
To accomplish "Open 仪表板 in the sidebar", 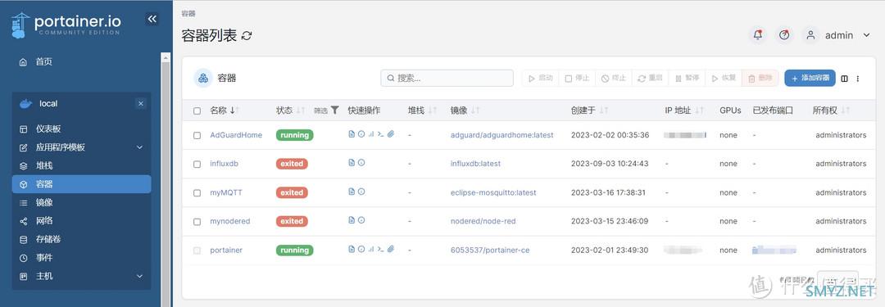I will click(x=81, y=129).
